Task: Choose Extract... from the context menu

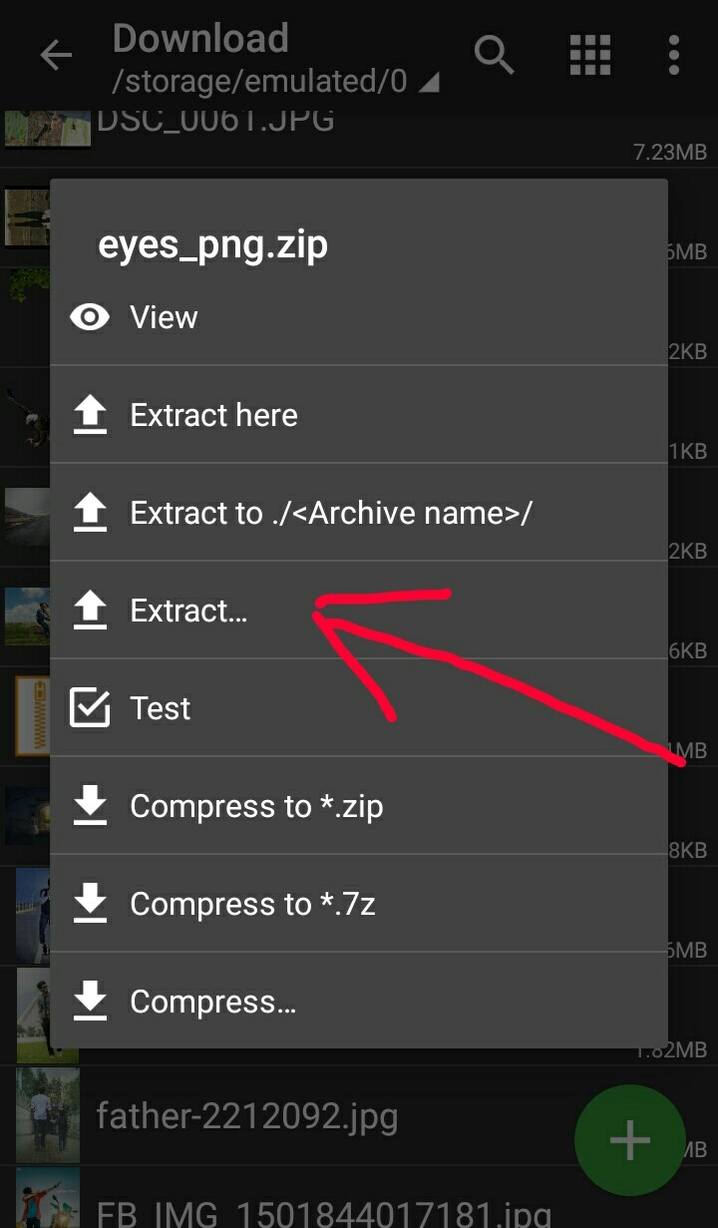Action: click(x=188, y=610)
